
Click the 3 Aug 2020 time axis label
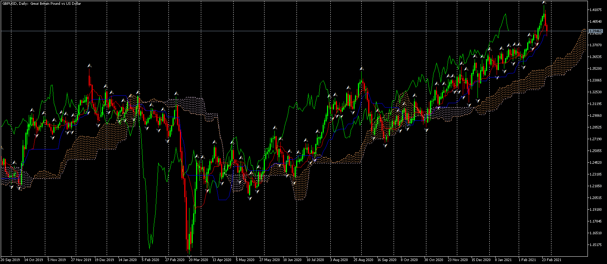point(339,260)
